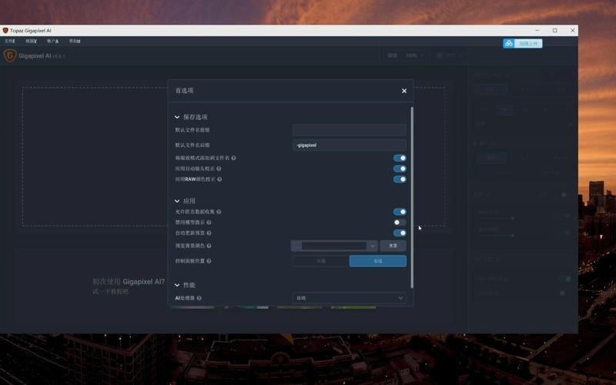Collapse the 保存选项 section chevron

(x=177, y=117)
